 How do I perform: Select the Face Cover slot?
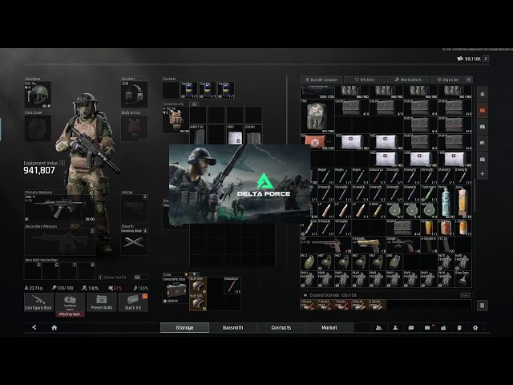38,128
